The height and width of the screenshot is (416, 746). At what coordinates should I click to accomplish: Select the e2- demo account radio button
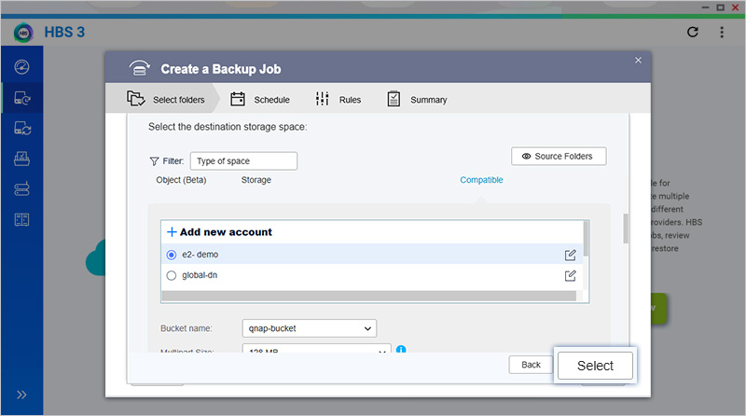point(172,255)
